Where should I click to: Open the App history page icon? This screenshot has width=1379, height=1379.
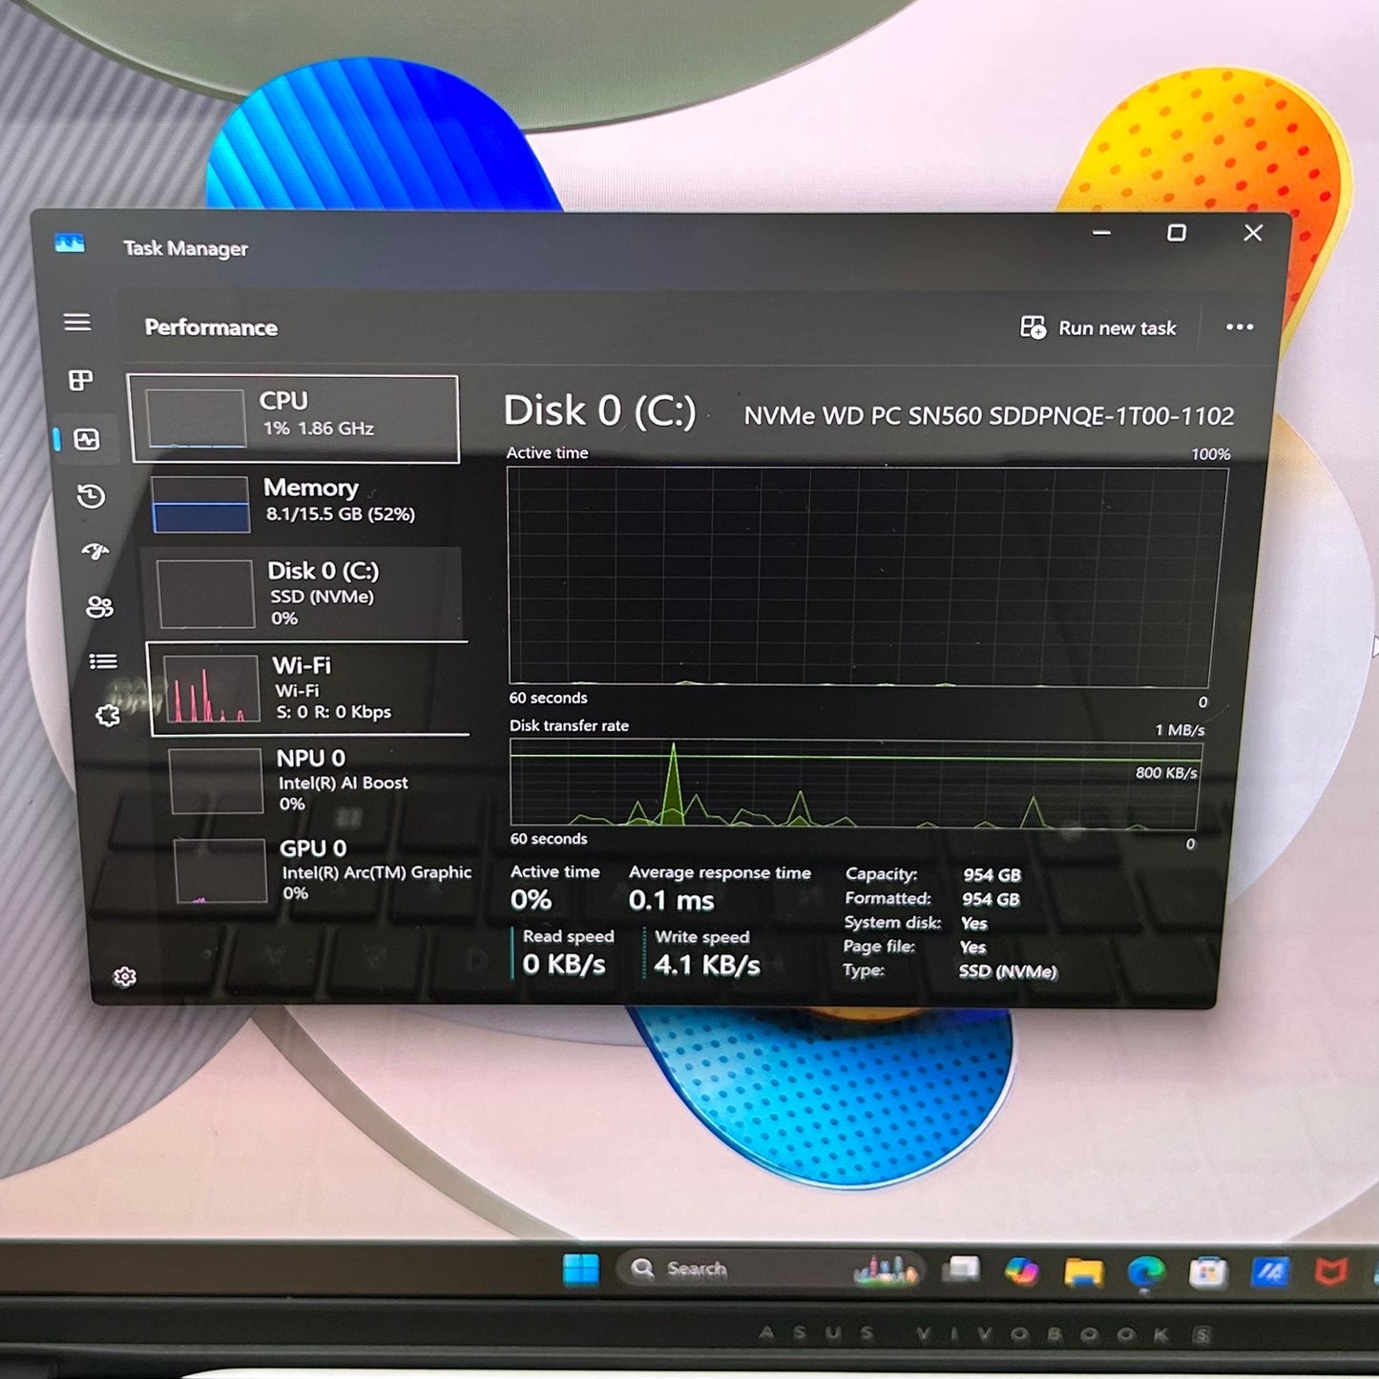(x=91, y=496)
